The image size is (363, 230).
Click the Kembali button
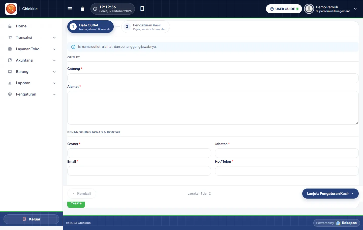coord(82,194)
